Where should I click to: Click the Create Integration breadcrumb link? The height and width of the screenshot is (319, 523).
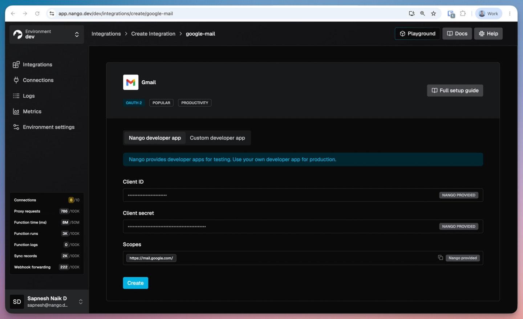click(x=153, y=34)
